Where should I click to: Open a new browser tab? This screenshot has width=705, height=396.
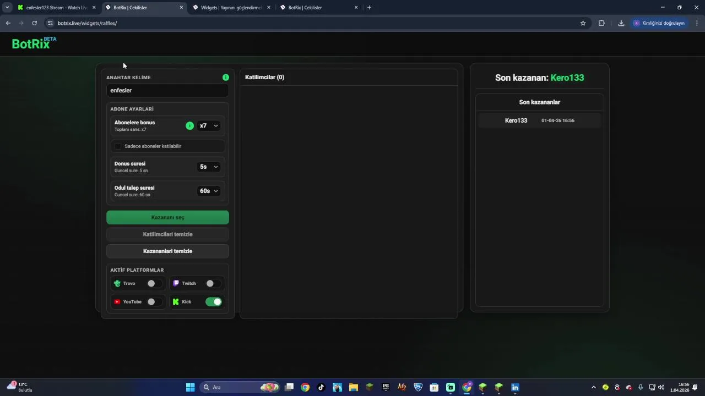coord(369,8)
